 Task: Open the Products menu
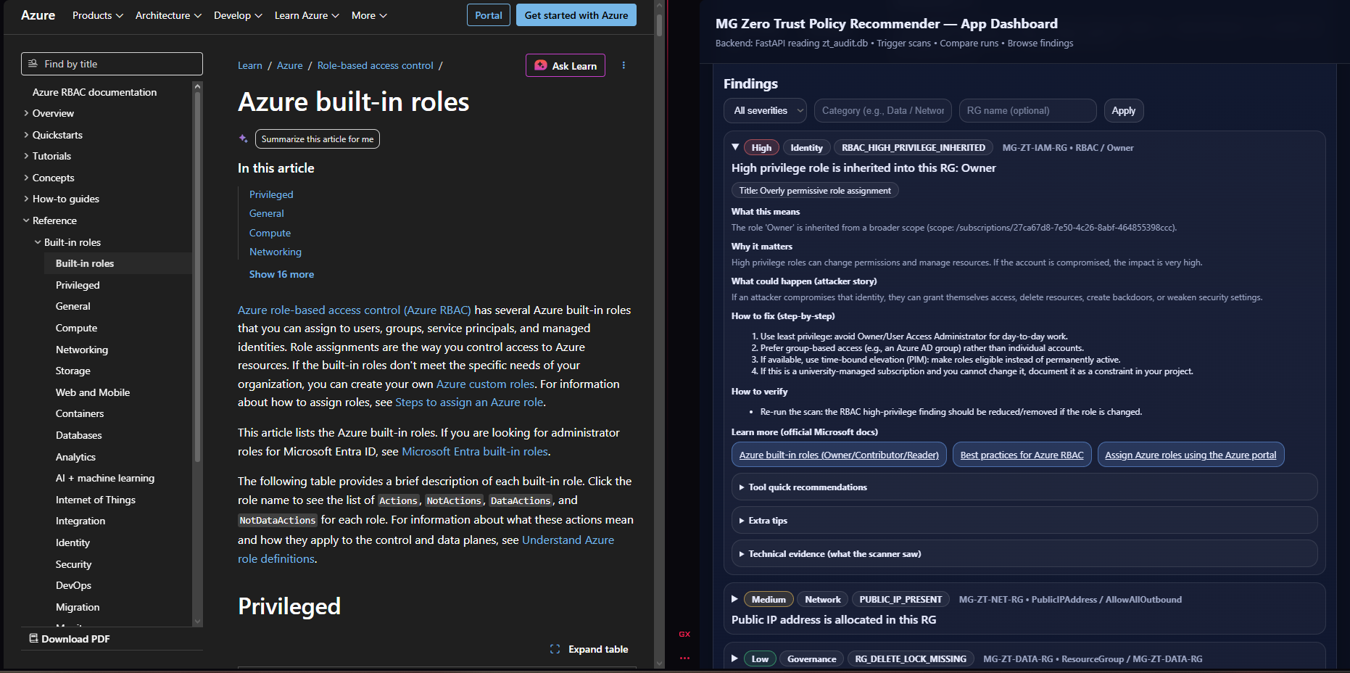(97, 15)
